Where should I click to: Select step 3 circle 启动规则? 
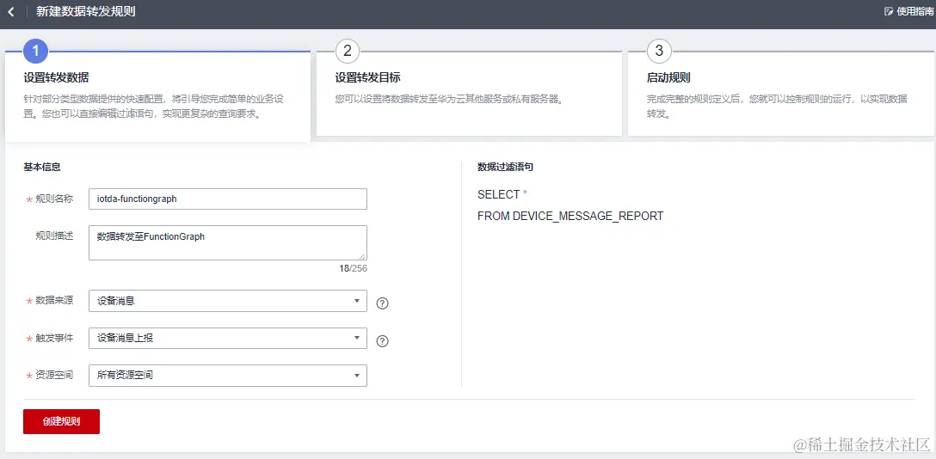(659, 52)
